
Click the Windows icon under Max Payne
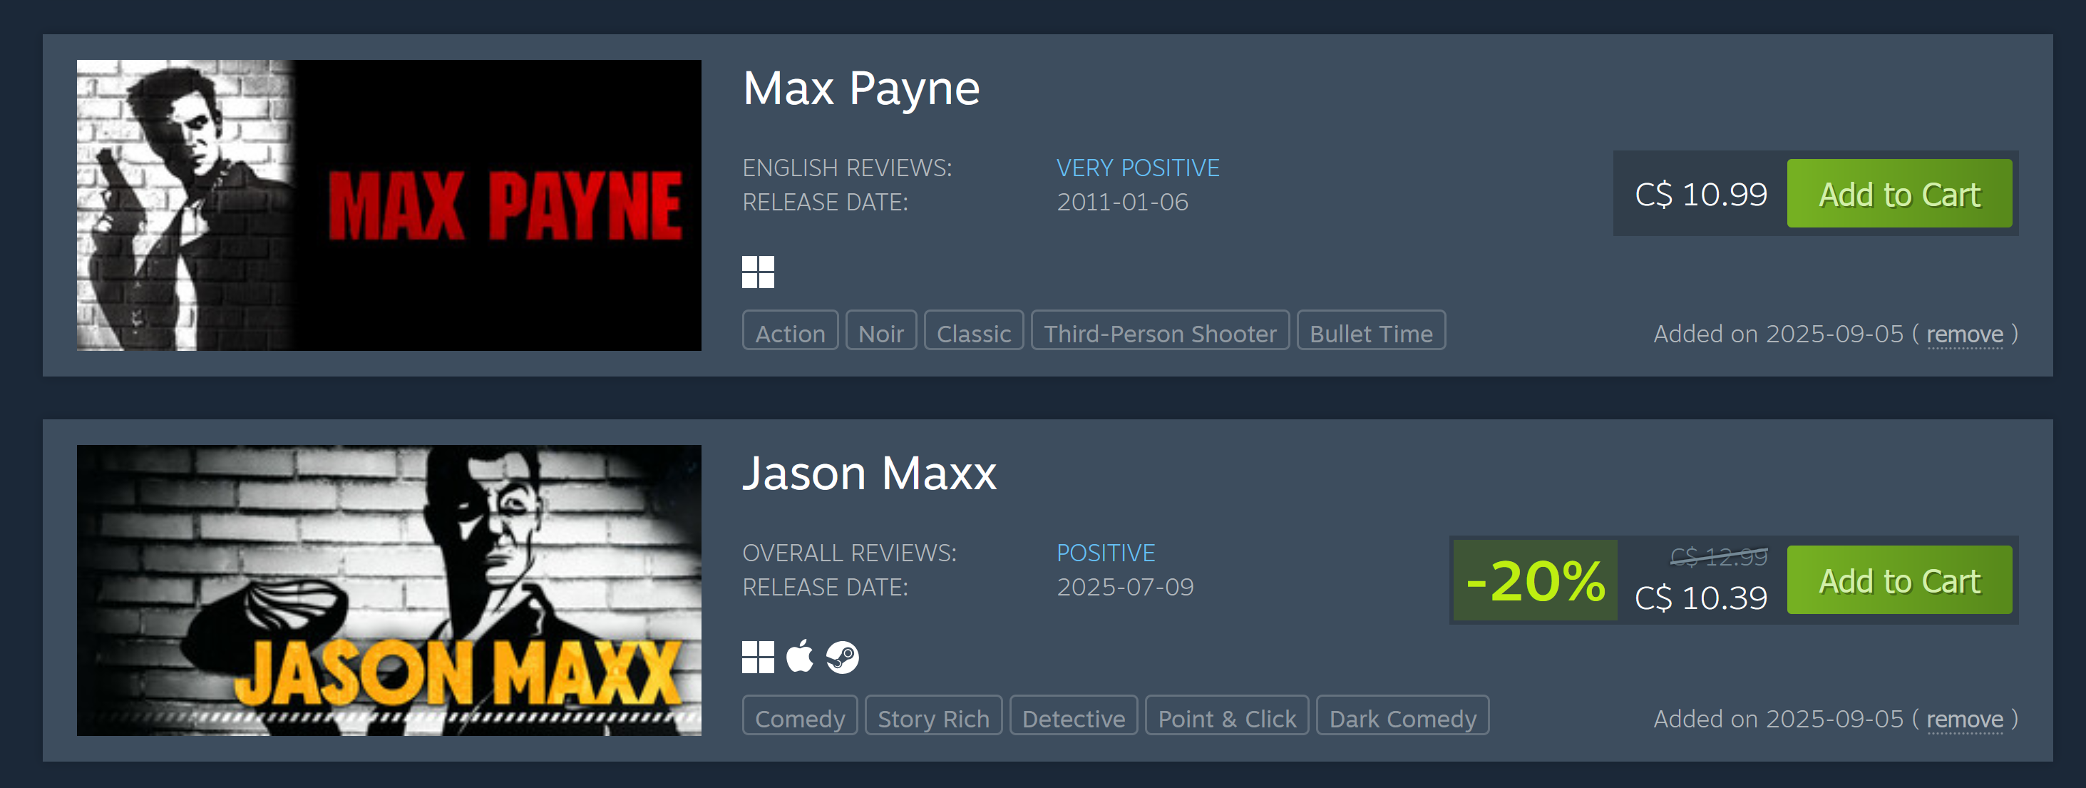pos(758,272)
